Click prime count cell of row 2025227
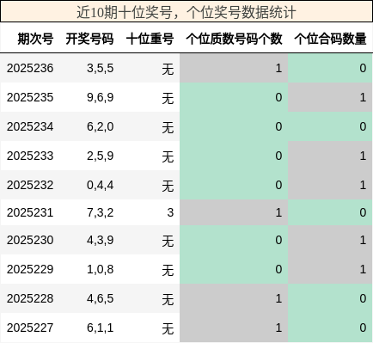 pos(234,328)
